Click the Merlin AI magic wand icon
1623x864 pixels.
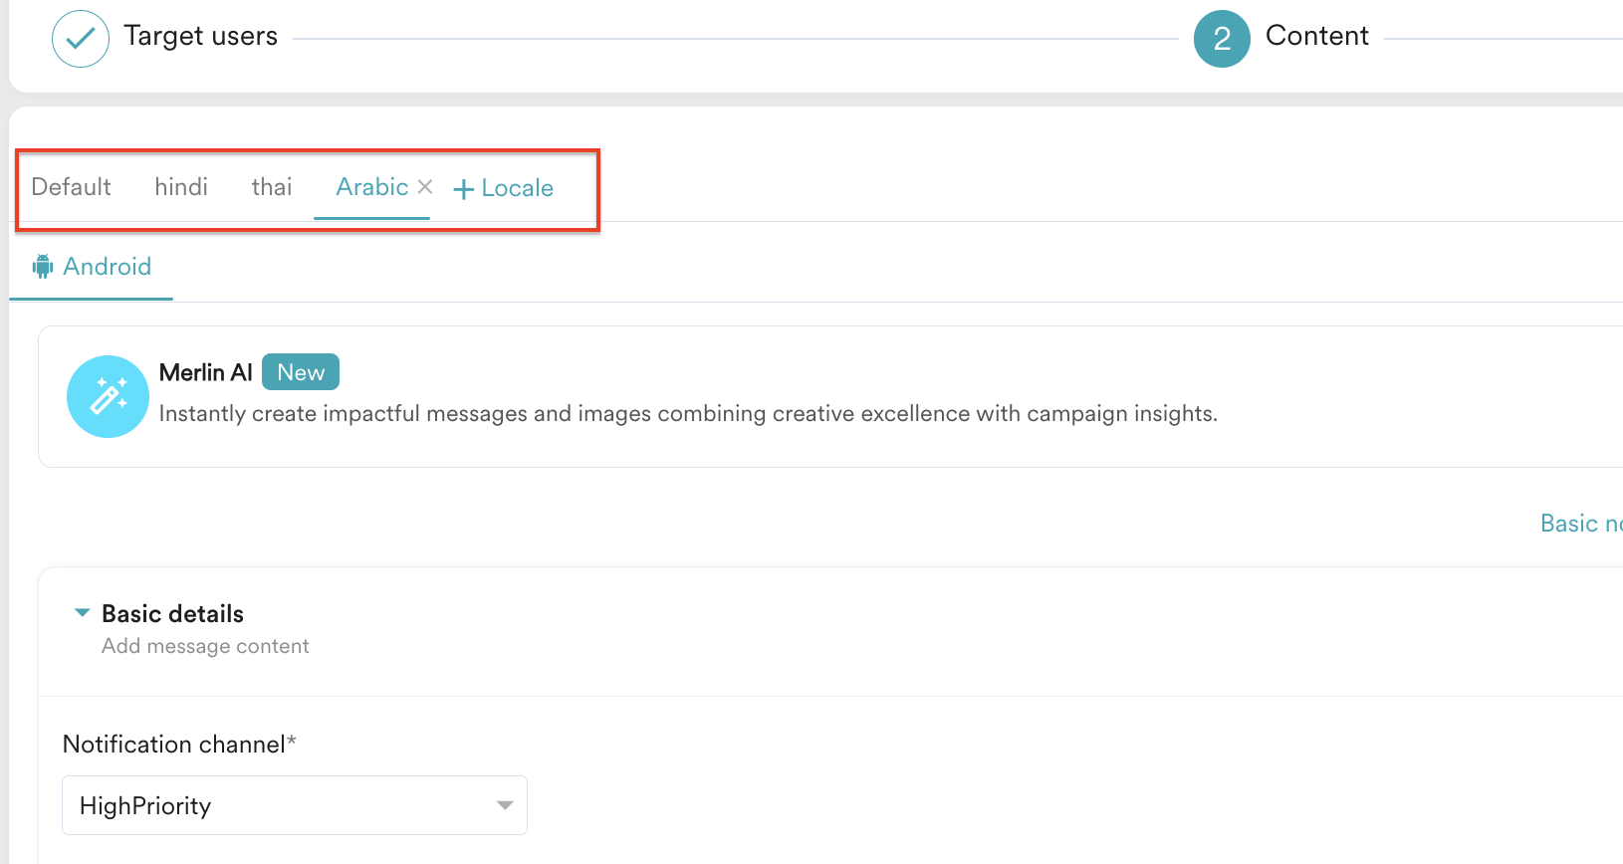point(108,396)
